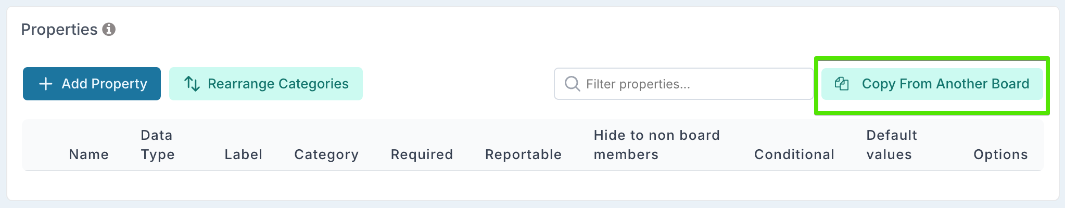The height and width of the screenshot is (208, 1065).
Task: Click the magnifier icon in filter box
Action: [572, 84]
